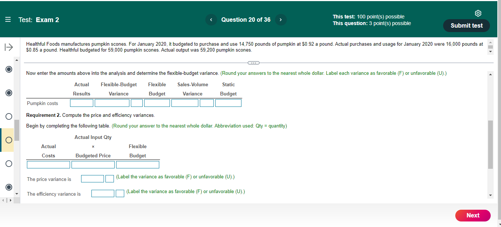Screen dimensions: 501x227
Task: Click the next question chevron arrow
Action: [x=281, y=20]
